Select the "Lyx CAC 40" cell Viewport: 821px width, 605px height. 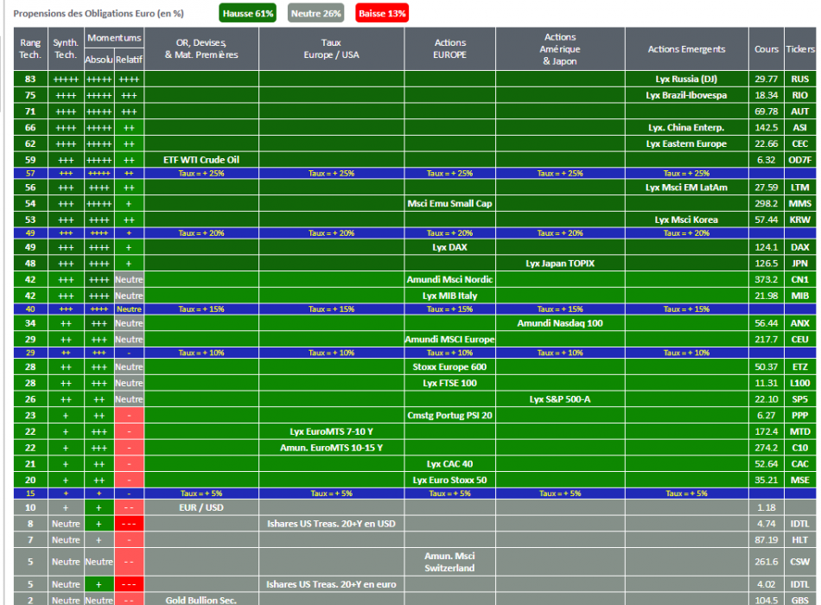[x=449, y=465]
